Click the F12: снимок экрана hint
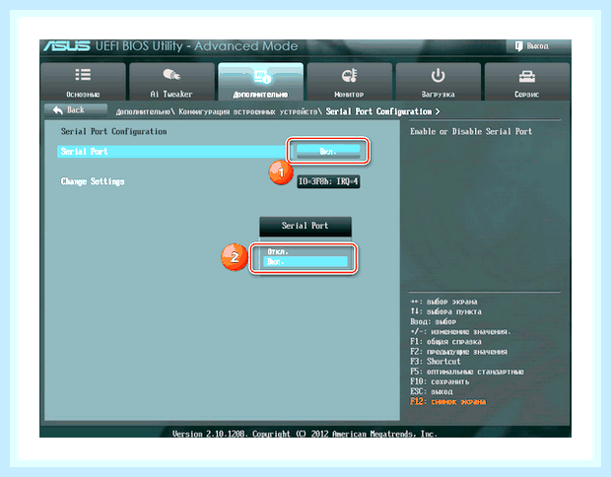Viewport: 611px width, 477px height. (448, 402)
